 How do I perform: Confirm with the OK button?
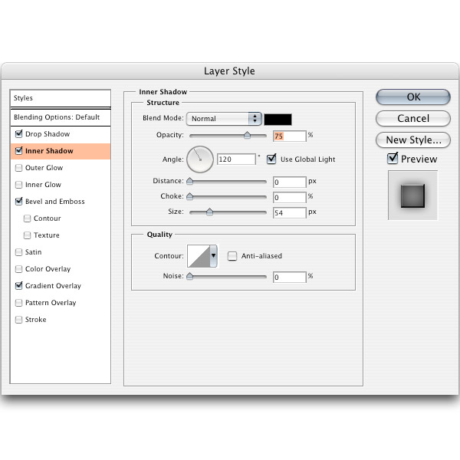click(x=413, y=97)
